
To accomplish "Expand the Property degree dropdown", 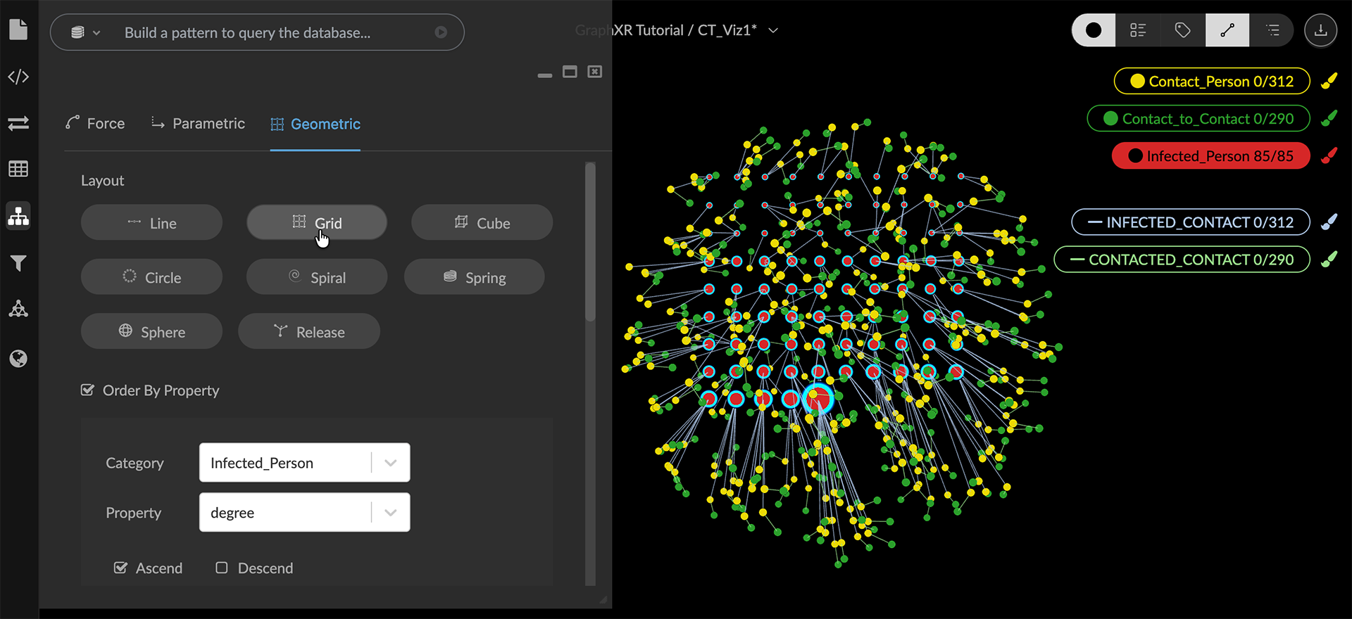I will pyautogui.click(x=390, y=513).
